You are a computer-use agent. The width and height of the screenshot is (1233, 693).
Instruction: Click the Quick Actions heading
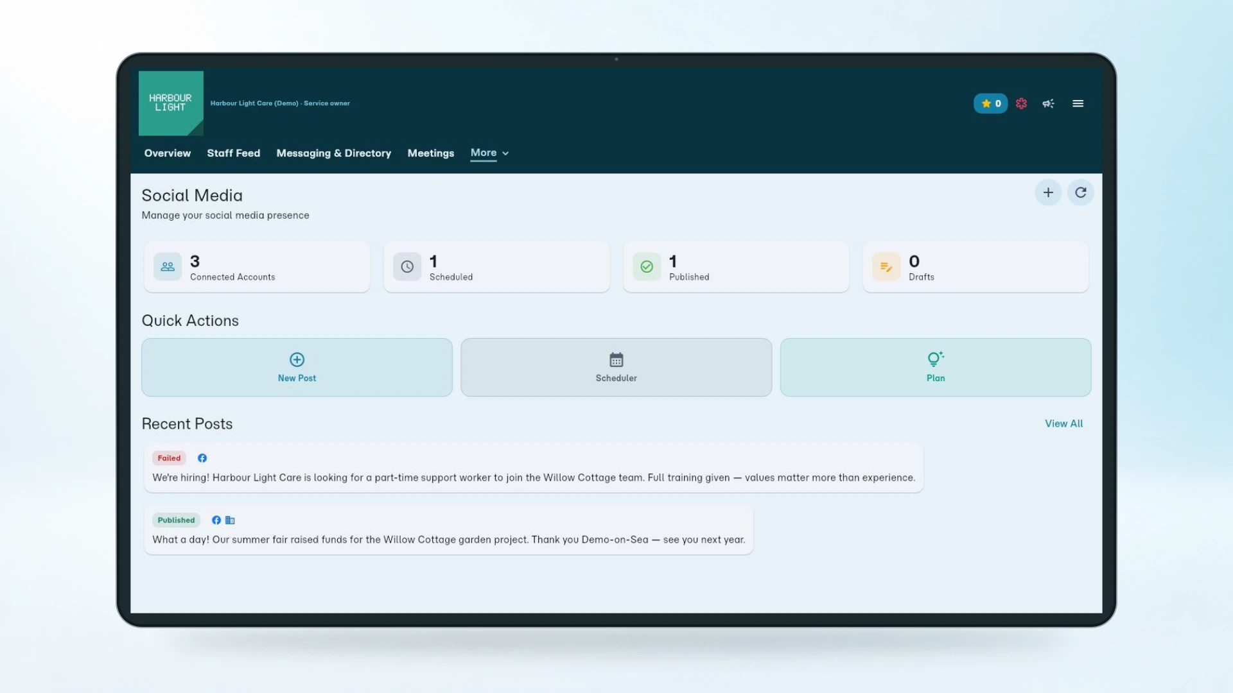tap(190, 321)
